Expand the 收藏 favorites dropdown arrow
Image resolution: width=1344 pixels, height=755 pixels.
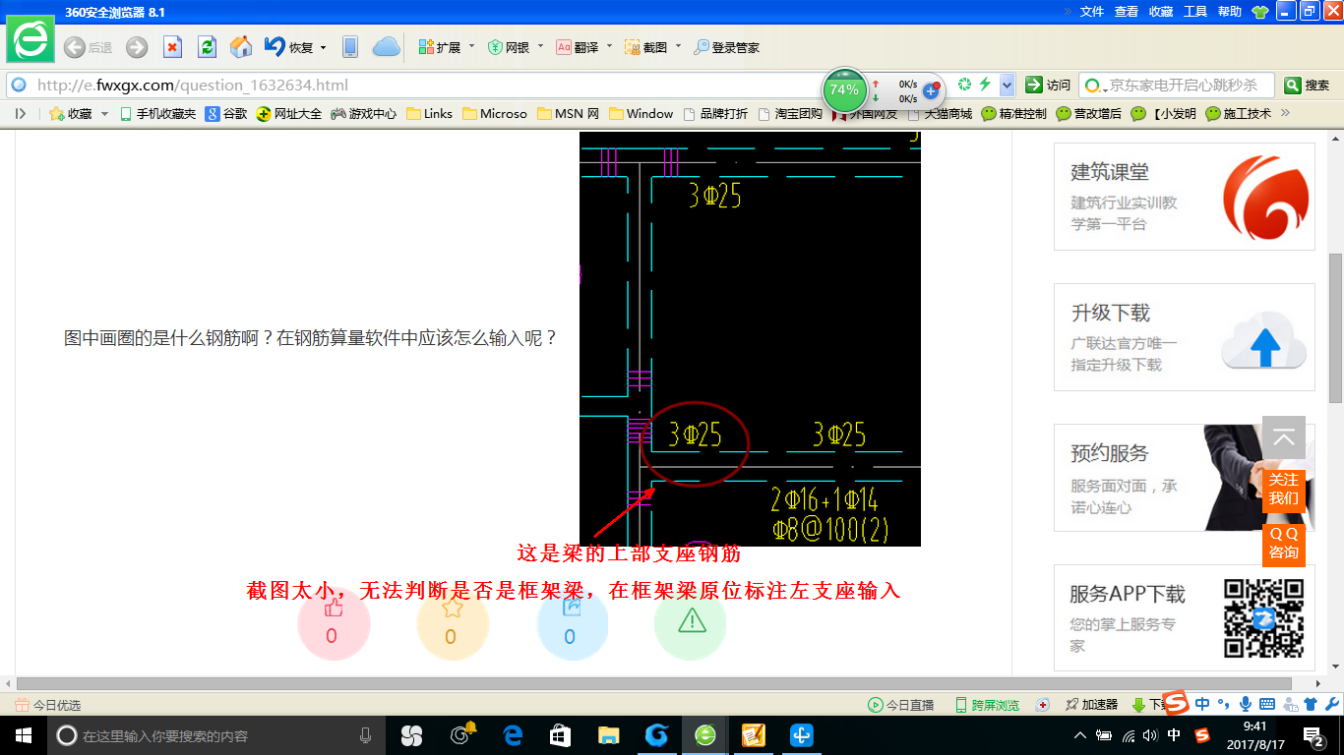[x=104, y=114]
